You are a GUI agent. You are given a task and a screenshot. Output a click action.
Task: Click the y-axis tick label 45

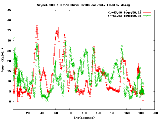[9, 10]
